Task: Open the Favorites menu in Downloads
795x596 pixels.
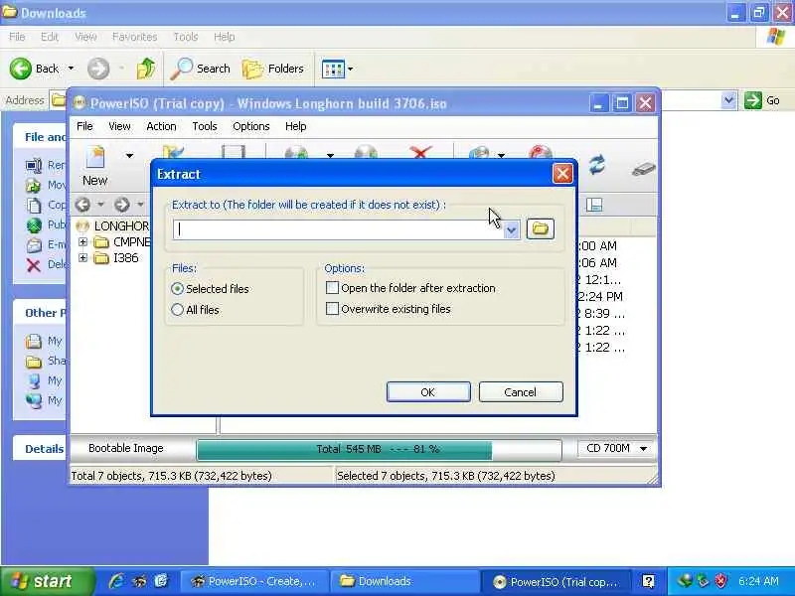Action: [134, 37]
